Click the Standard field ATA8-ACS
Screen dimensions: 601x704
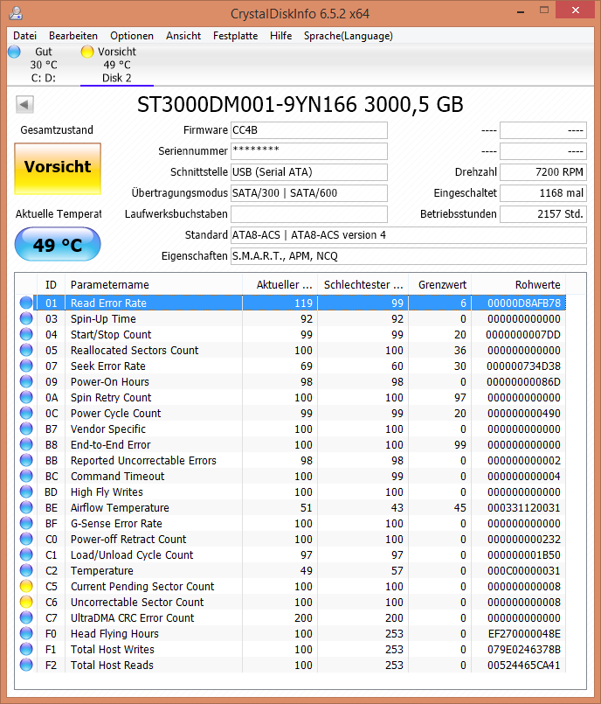point(409,235)
